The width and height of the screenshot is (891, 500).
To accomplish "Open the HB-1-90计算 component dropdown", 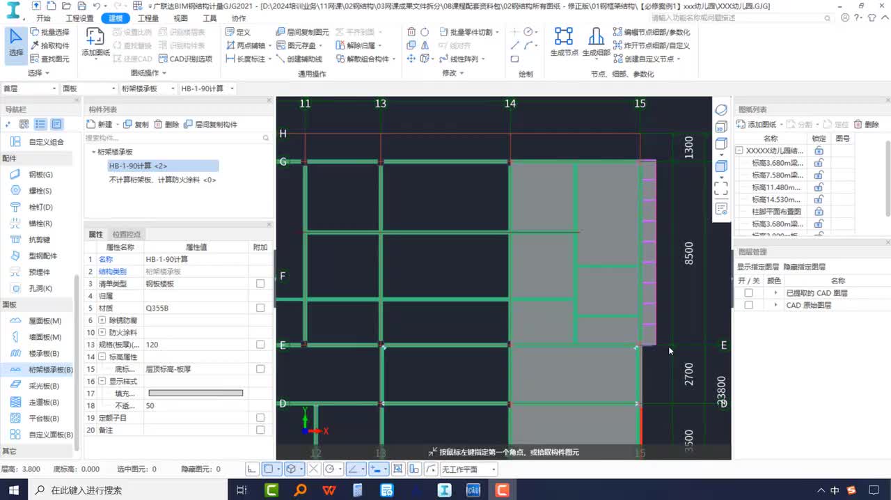I will pos(207,88).
